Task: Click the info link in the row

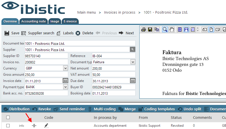Action: pyautogui.click(x=22, y=126)
